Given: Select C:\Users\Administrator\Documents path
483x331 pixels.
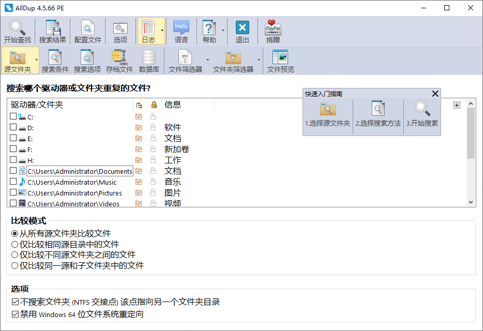Looking at the screenshot, I should click(80, 171).
